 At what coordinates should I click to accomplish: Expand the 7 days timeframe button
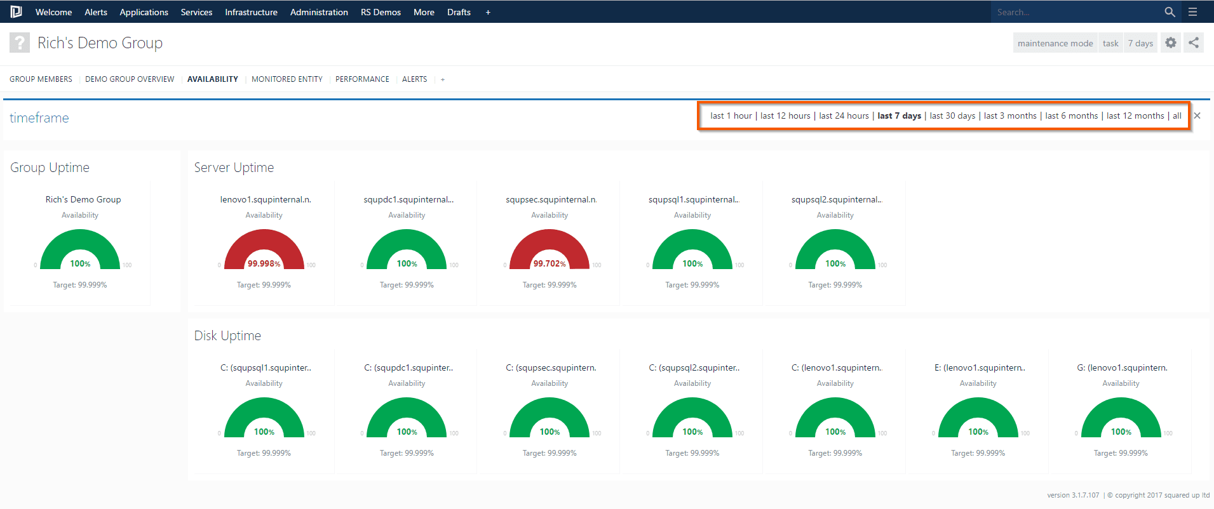coord(1140,43)
